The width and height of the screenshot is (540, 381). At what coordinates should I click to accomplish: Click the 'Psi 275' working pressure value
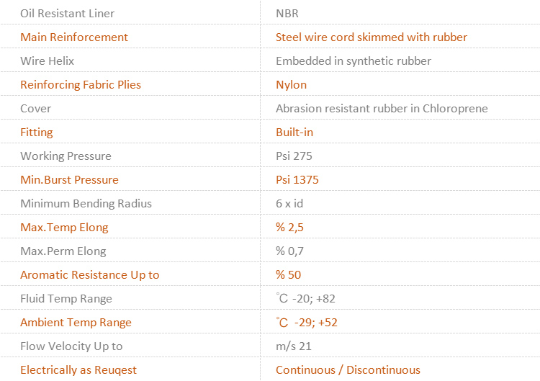pyautogui.click(x=294, y=156)
